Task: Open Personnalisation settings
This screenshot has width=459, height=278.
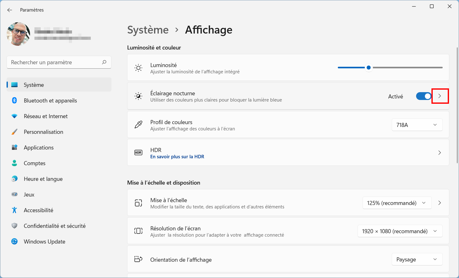Action: pyautogui.click(x=59, y=132)
